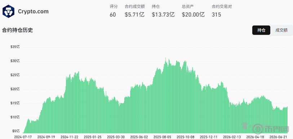293x139 pixels.
Task: Click the 2026-06-21 date label
Action: (x=278, y=137)
